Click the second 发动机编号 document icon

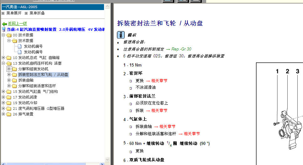tap(19, 52)
